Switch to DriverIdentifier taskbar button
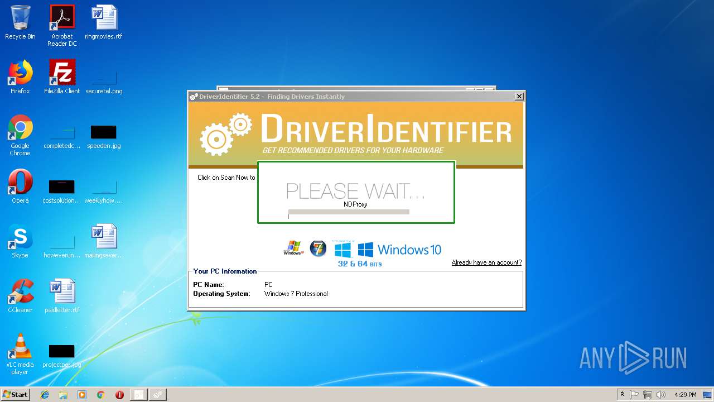 tap(158, 395)
